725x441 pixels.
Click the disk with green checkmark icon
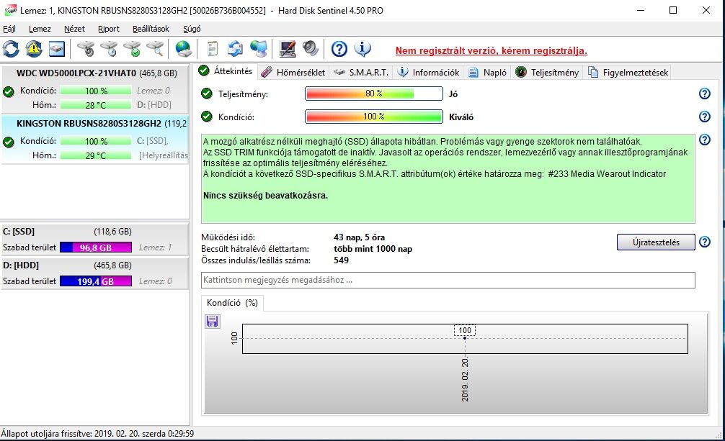click(132, 48)
